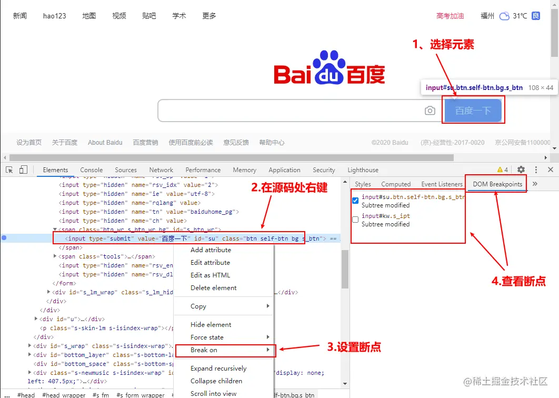Open the Application tab

point(284,170)
